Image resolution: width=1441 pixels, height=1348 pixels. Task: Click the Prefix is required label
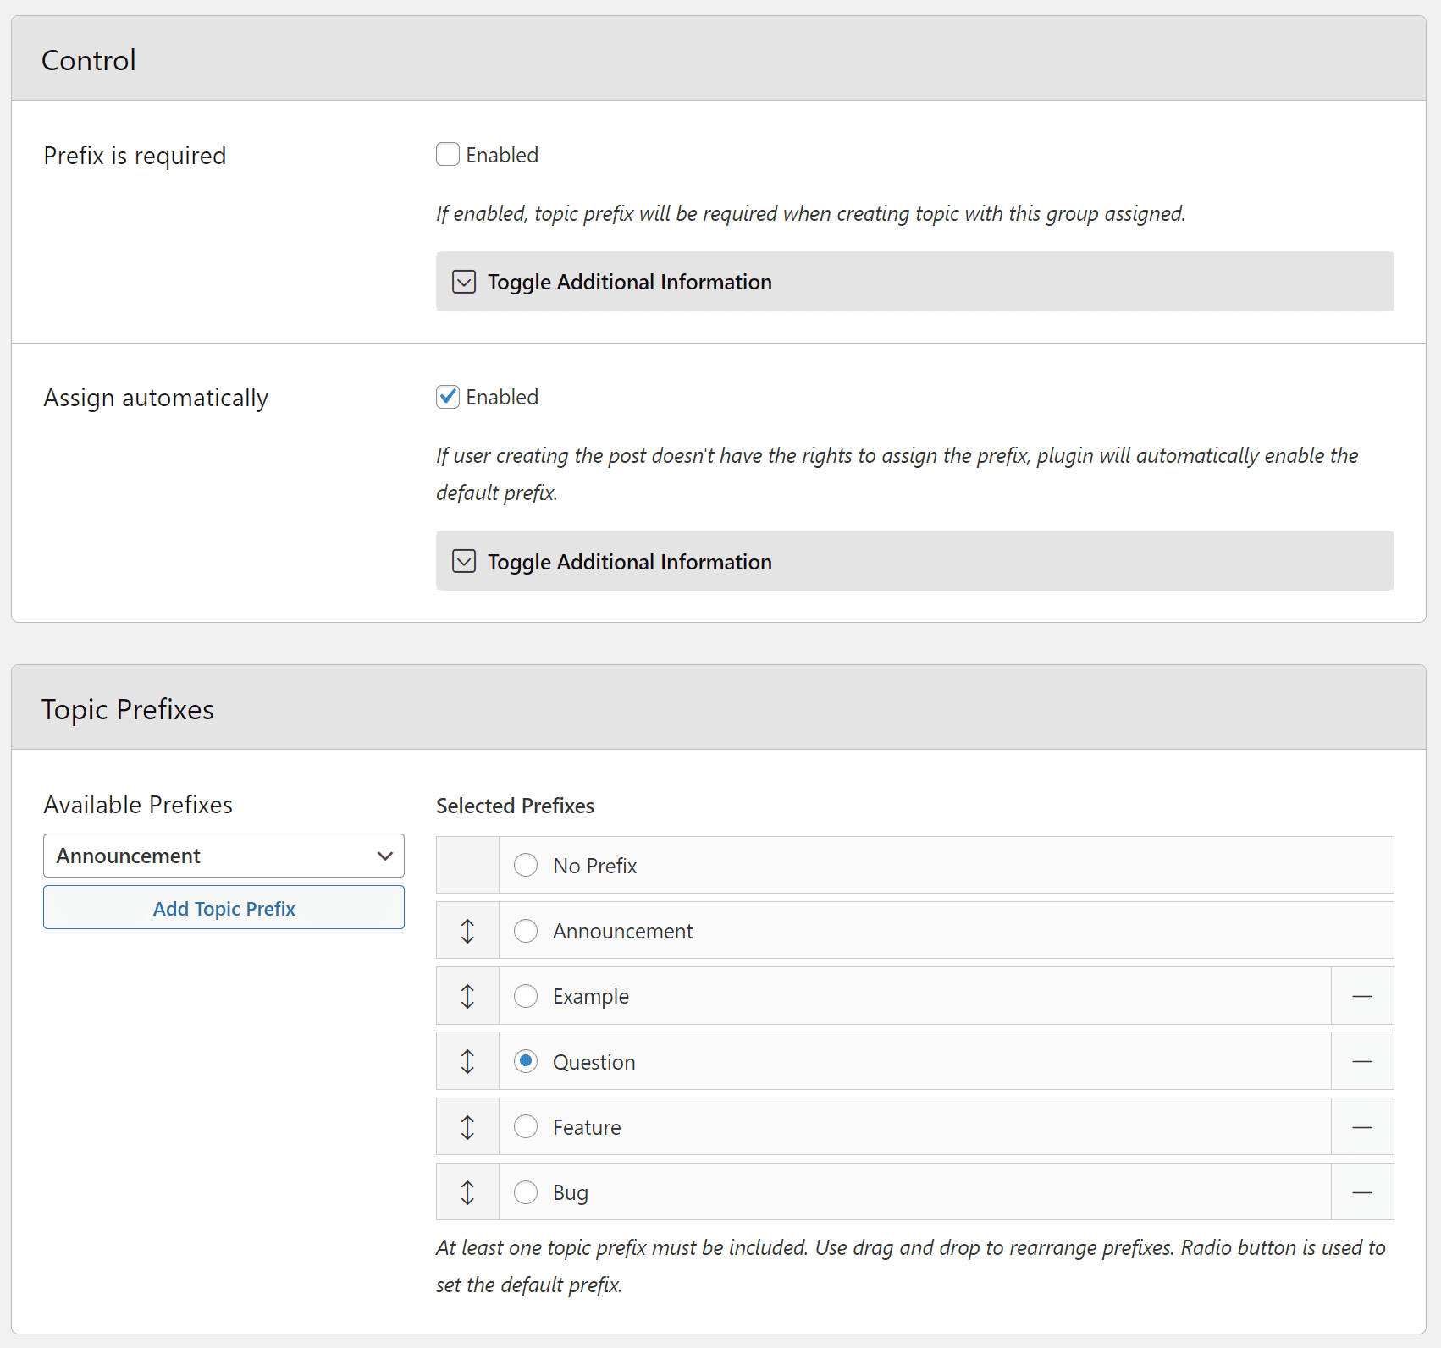[x=135, y=156]
